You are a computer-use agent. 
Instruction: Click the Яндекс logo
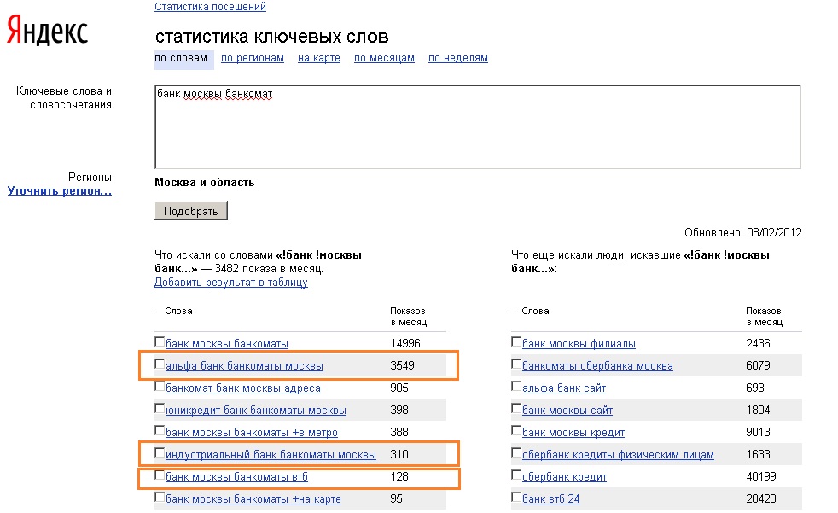click(48, 32)
